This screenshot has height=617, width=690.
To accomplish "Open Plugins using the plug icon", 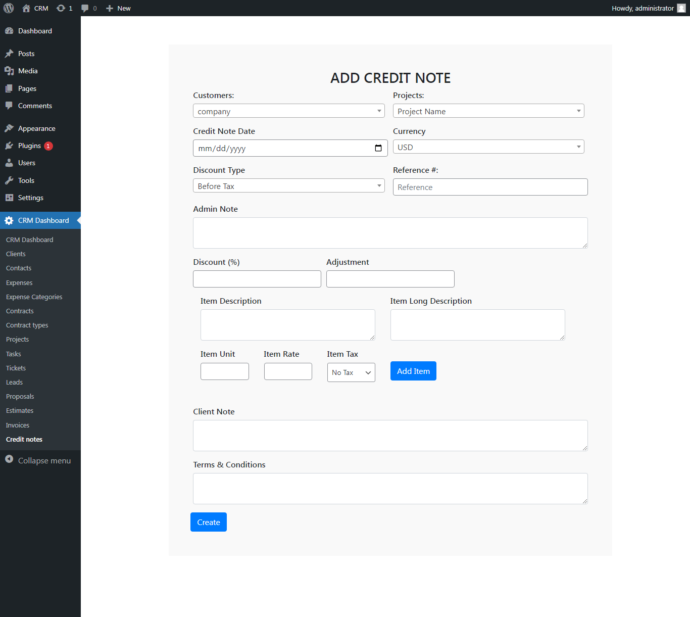I will [10, 146].
